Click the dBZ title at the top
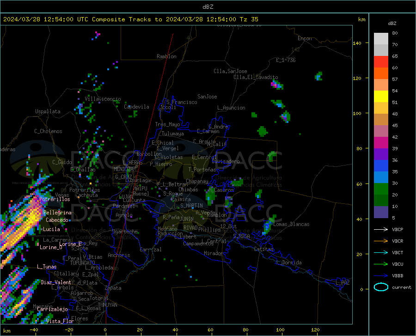The width and height of the screenshot is (416, 336). coord(208,7)
